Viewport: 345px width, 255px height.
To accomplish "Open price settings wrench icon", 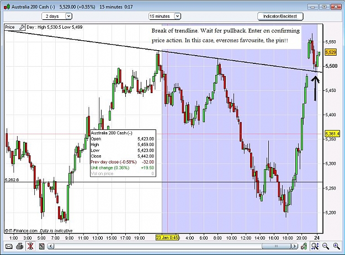I will coord(22,27).
